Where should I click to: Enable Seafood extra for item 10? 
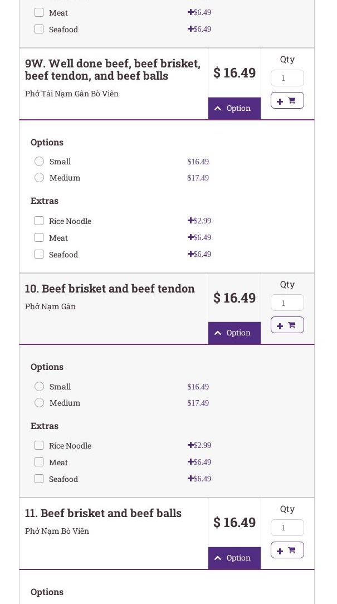tap(39, 479)
